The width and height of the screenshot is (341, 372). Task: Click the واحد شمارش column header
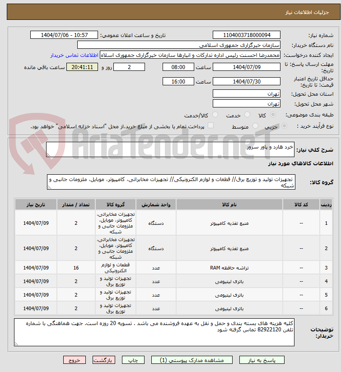156,205
